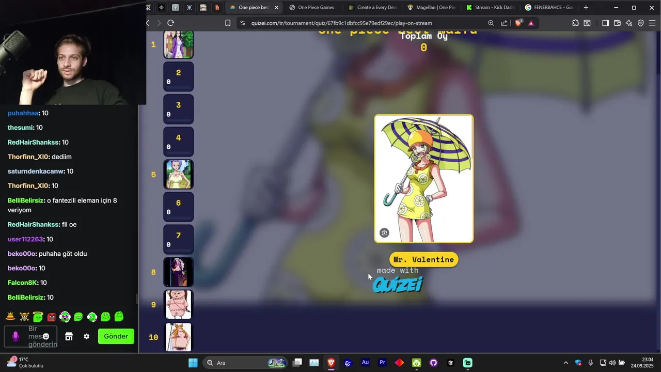Open browser extensions puzzle icon
The height and width of the screenshot is (372, 661).
point(575,23)
